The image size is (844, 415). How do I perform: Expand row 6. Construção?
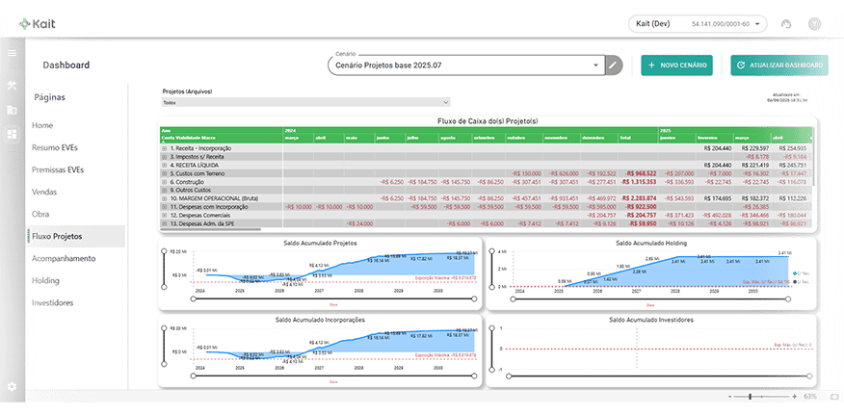click(164, 182)
